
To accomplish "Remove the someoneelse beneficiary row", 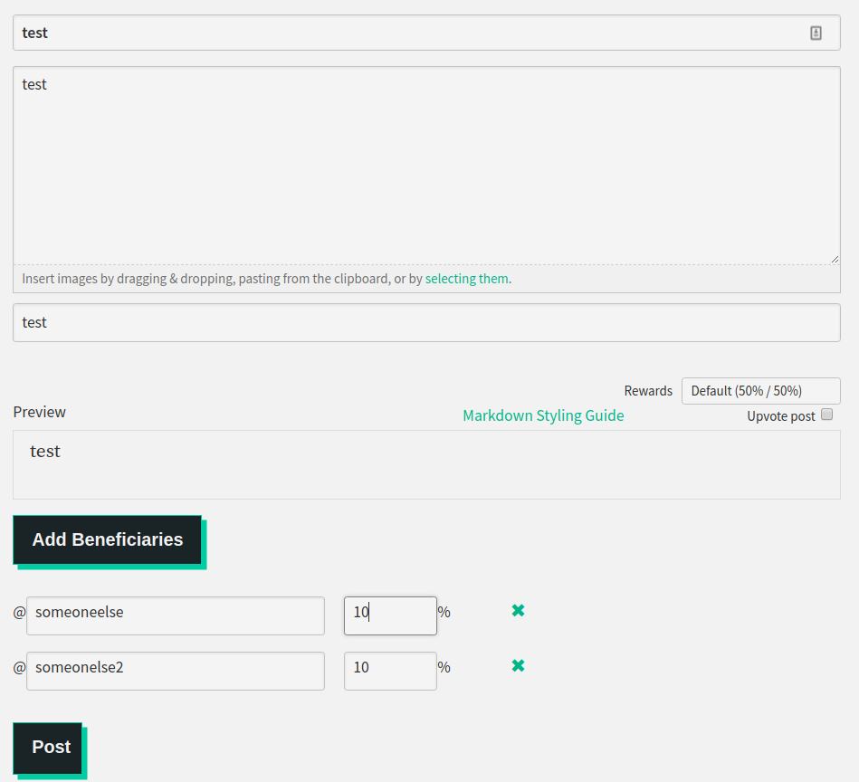I will (x=518, y=611).
